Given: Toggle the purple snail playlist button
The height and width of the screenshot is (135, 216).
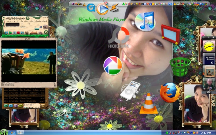Looking at the screenshot, I should [x=40, y=33].
